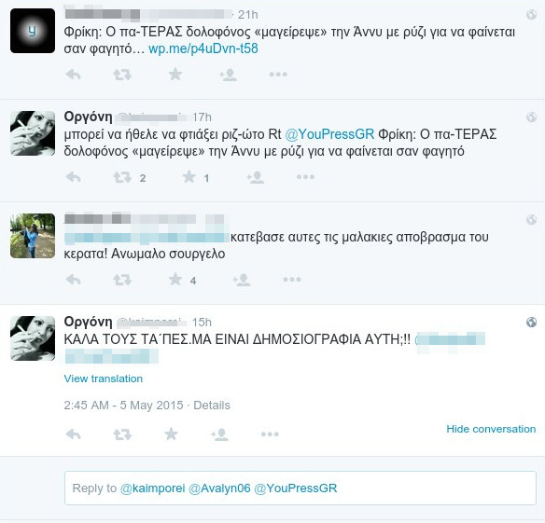Click the follow icon on the first tweet
Image resolution: width=545 pixels, height=523 pixels.
228,75
